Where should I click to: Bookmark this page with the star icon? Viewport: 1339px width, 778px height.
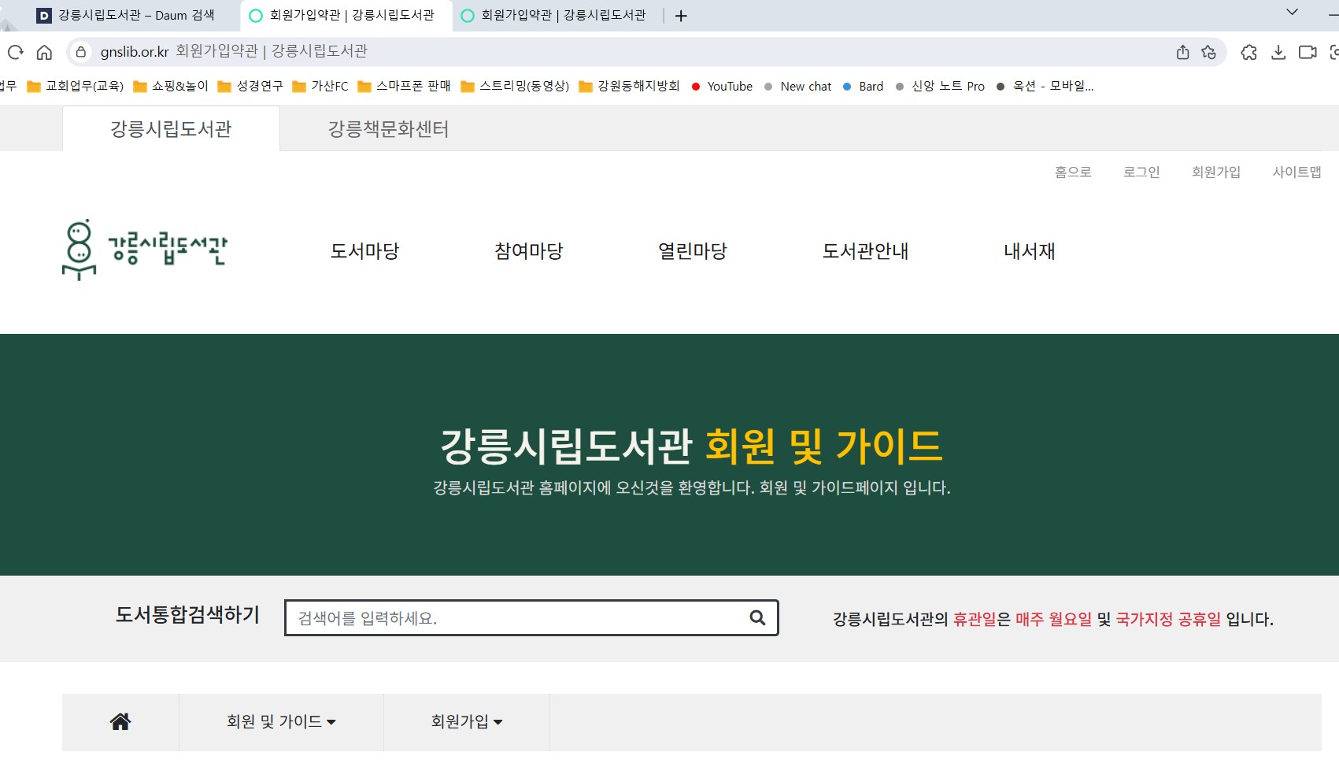point(1209,52)
